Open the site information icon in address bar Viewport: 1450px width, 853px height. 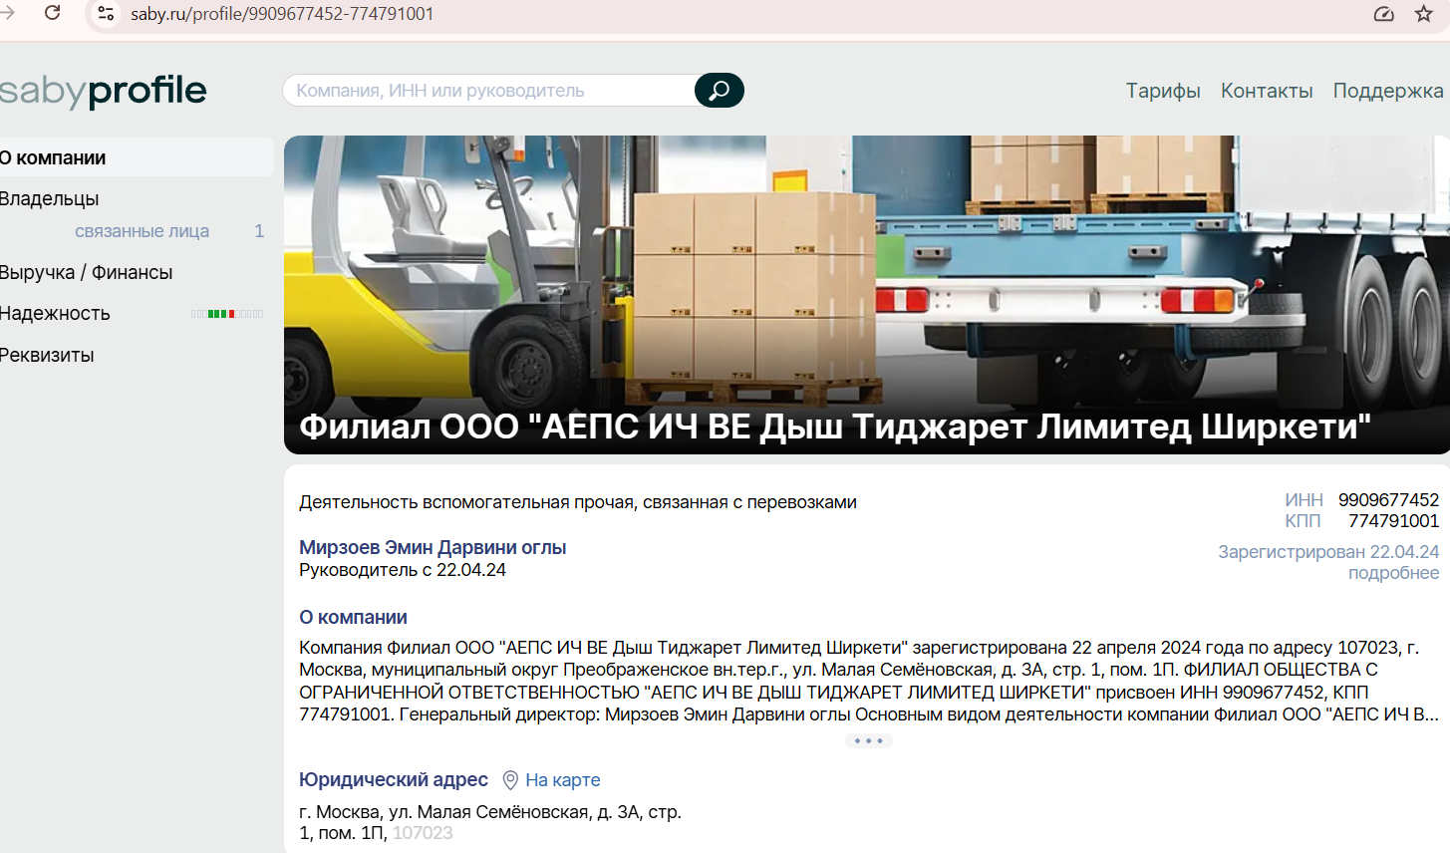coord(106,14)
